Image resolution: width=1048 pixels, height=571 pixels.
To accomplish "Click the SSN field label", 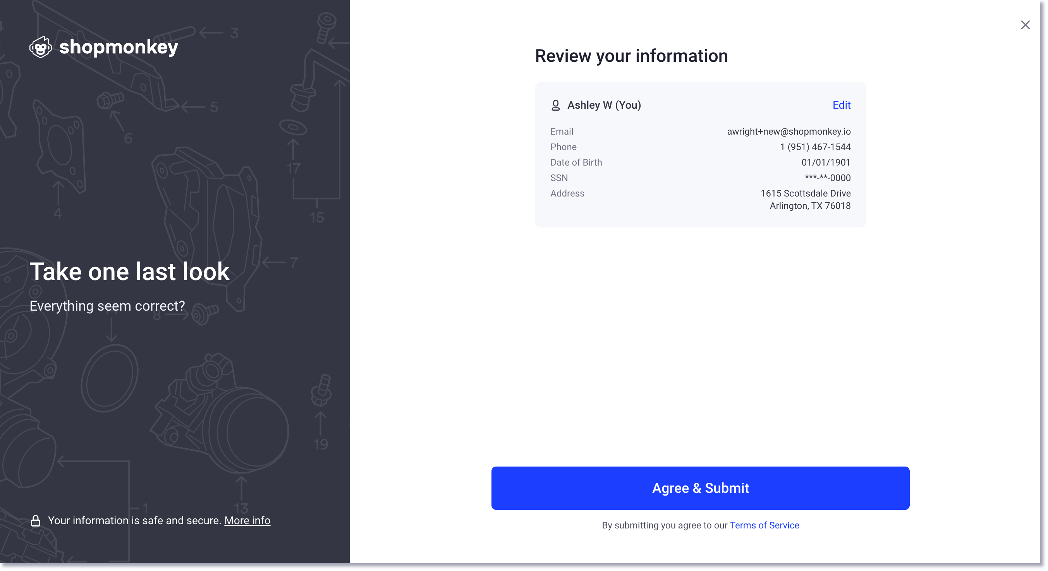I will pos(558,178).
